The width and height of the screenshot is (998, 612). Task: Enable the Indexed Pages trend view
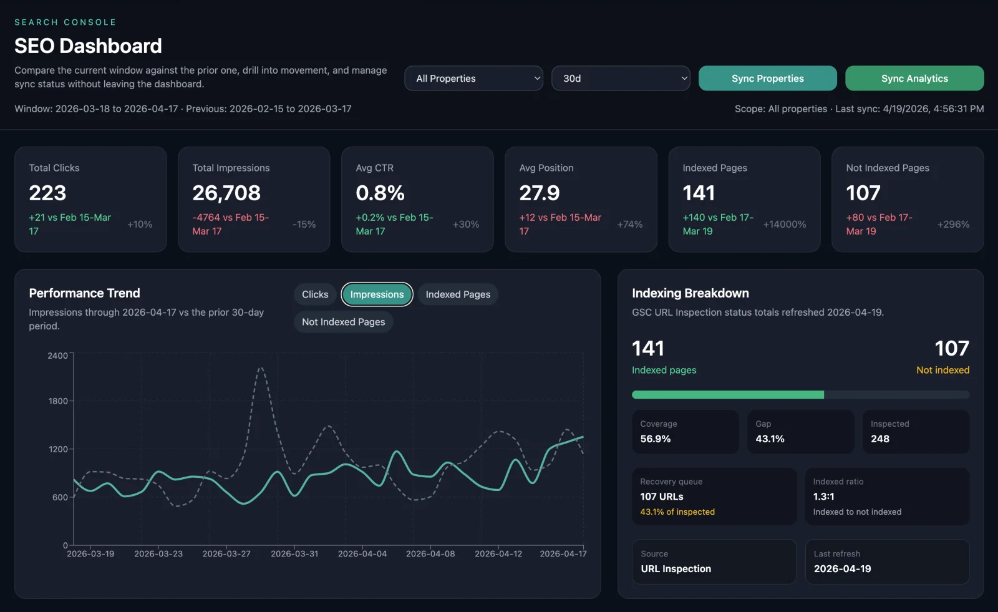(x=457, y=294)
